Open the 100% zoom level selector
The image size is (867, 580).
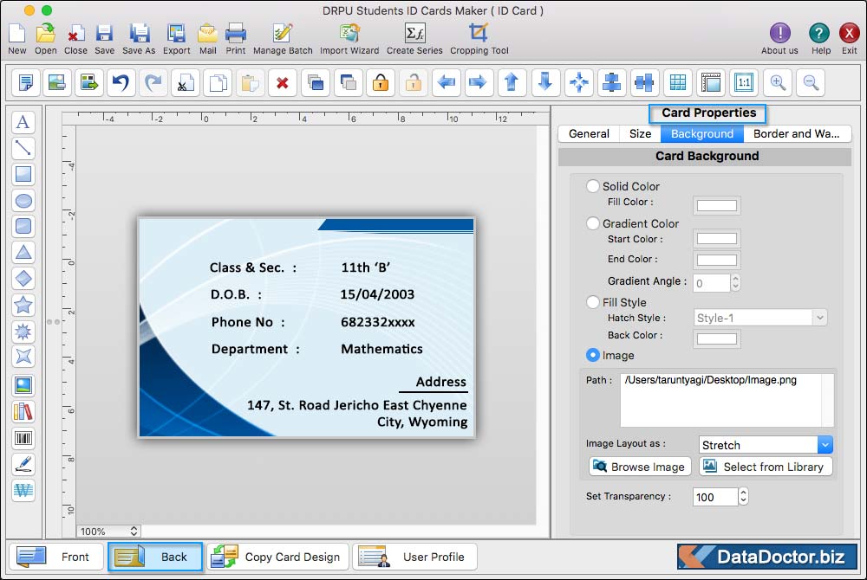[108, 531]
